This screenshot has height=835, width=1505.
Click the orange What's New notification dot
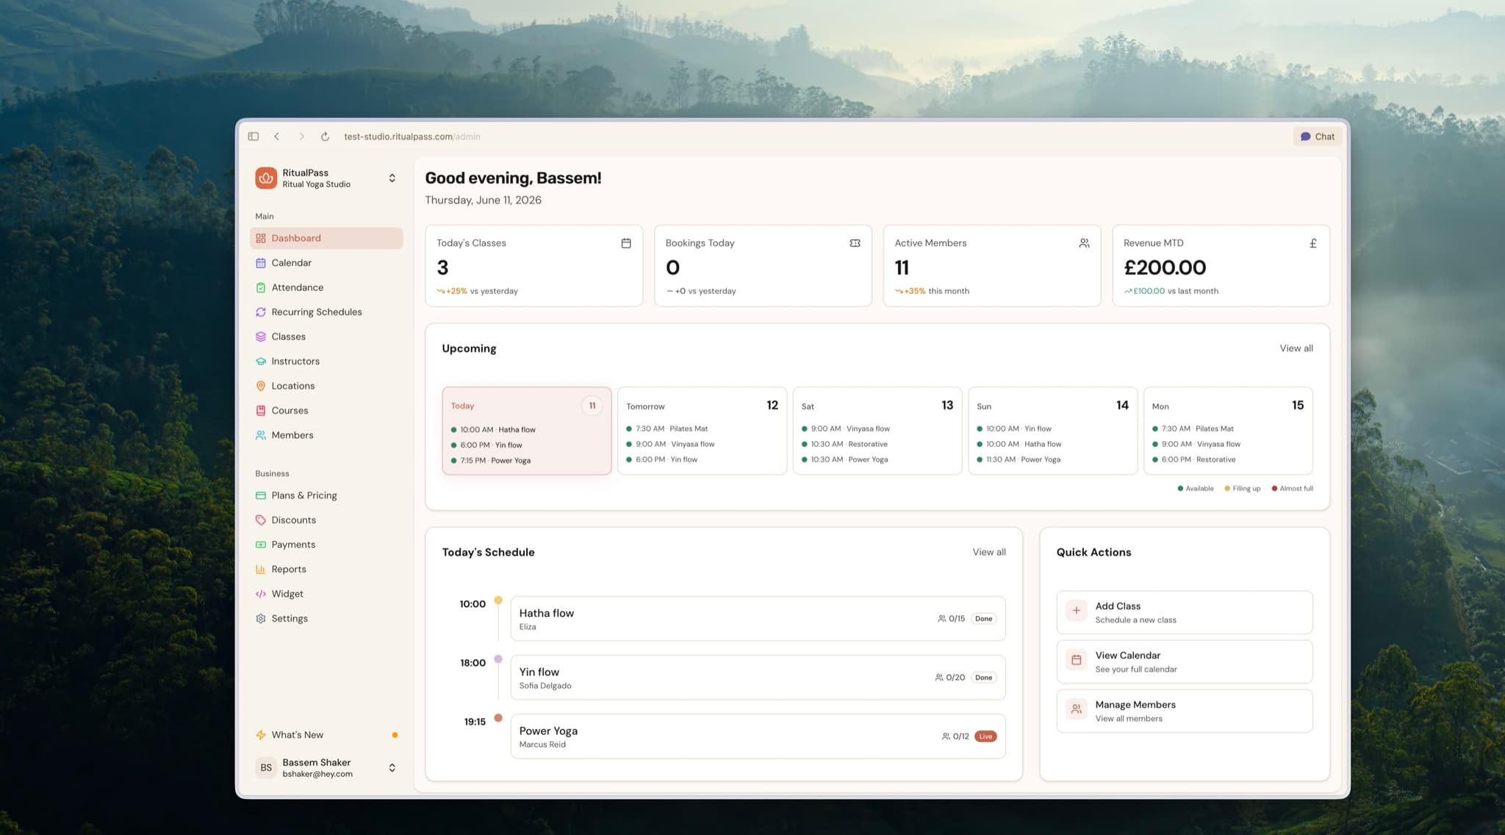point(395,735)
